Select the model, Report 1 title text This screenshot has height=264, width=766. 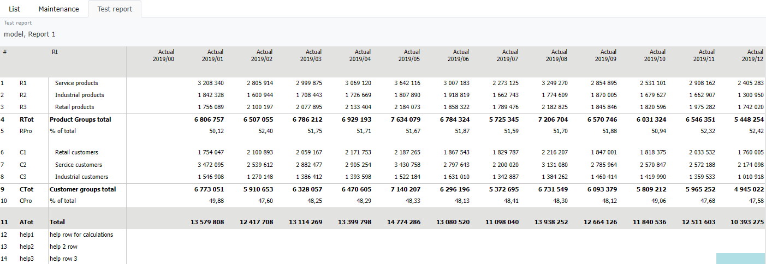(x=29, y=34)
